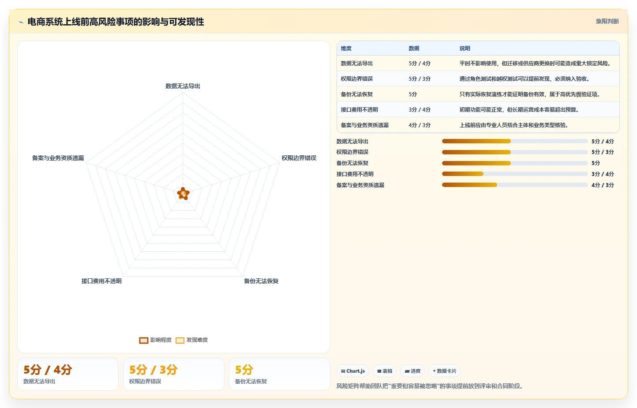Viewport: 637px width, 408px height.
Task: Click the 备份无法恢复 progress bar
Action: [515, 163]
